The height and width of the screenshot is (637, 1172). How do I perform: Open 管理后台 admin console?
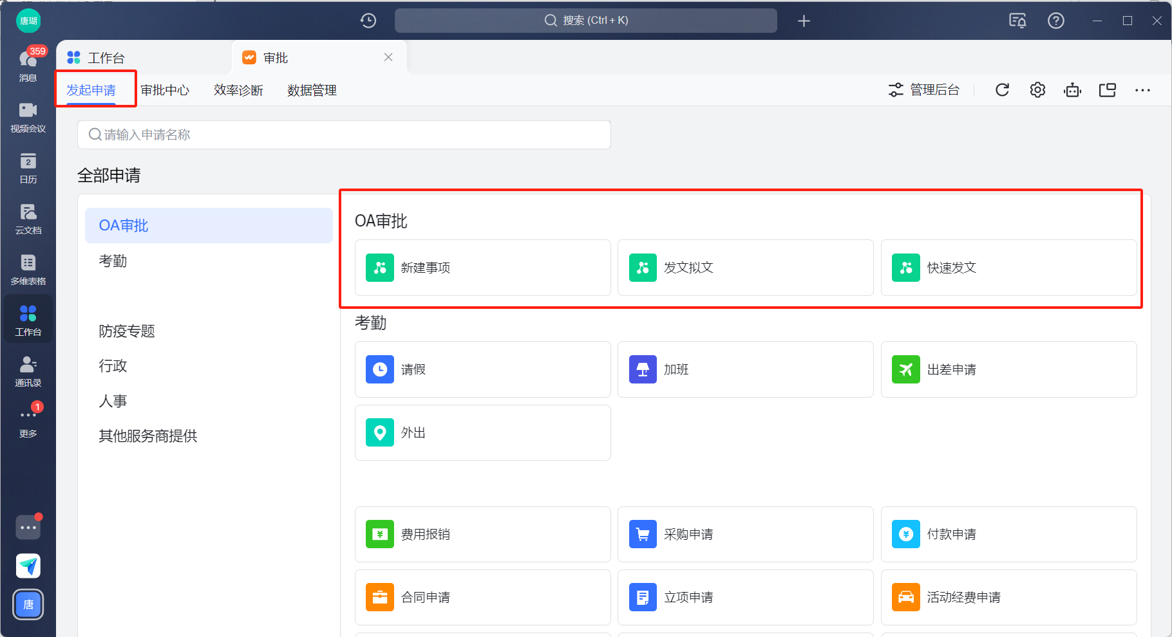click(x=924, y=90)
